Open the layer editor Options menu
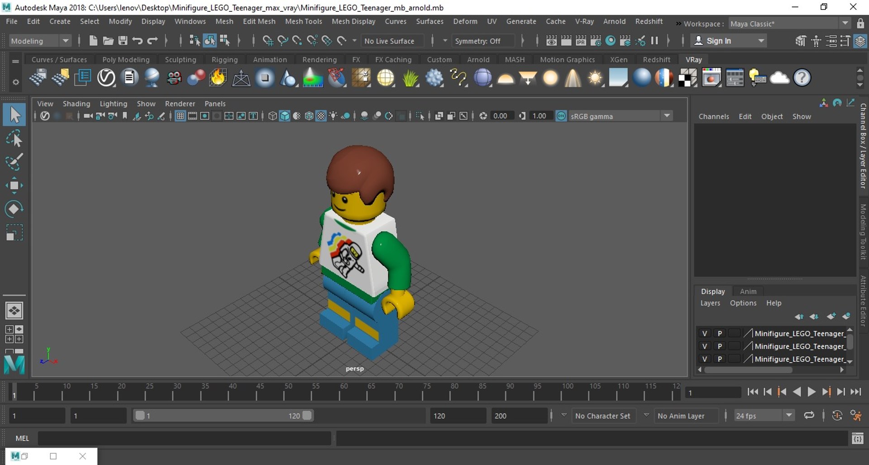 [743, 303]
